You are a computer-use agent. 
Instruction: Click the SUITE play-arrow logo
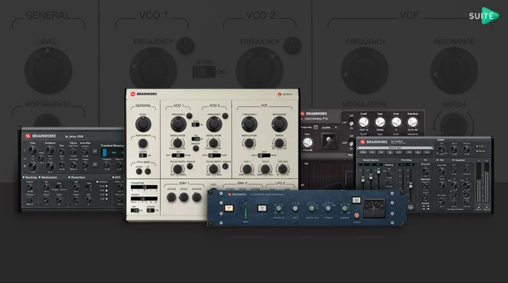pyautogui.click(x=485, y=15)
